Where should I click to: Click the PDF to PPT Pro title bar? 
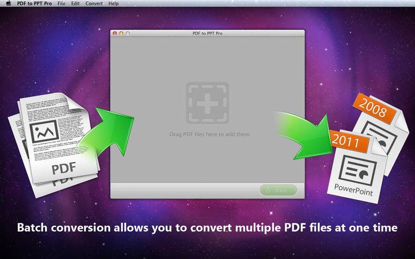[208, 33]
